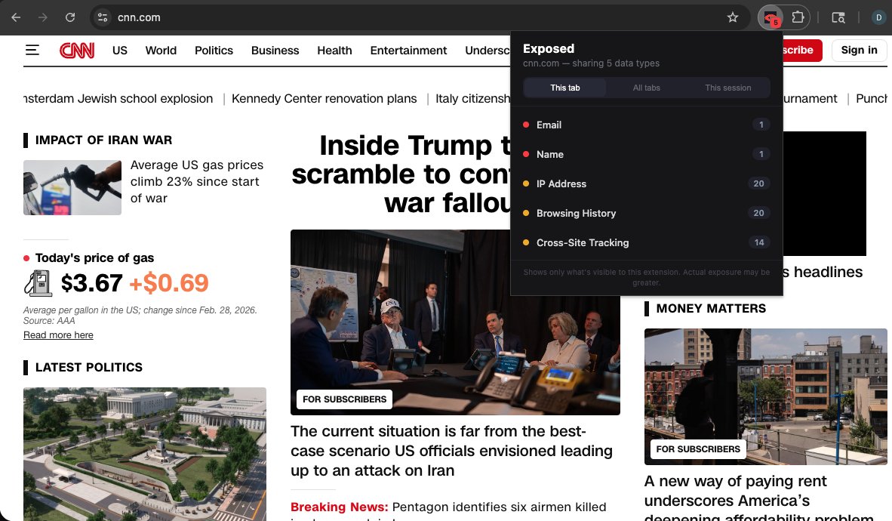Click the count 14 next to Cross-Site Tracking
The height and width of the screenshot is (521, 892).
(x=759, y=242)
